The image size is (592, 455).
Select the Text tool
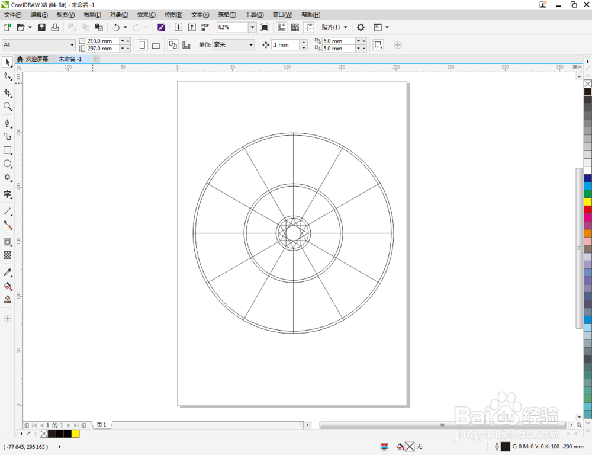[8, 194]
